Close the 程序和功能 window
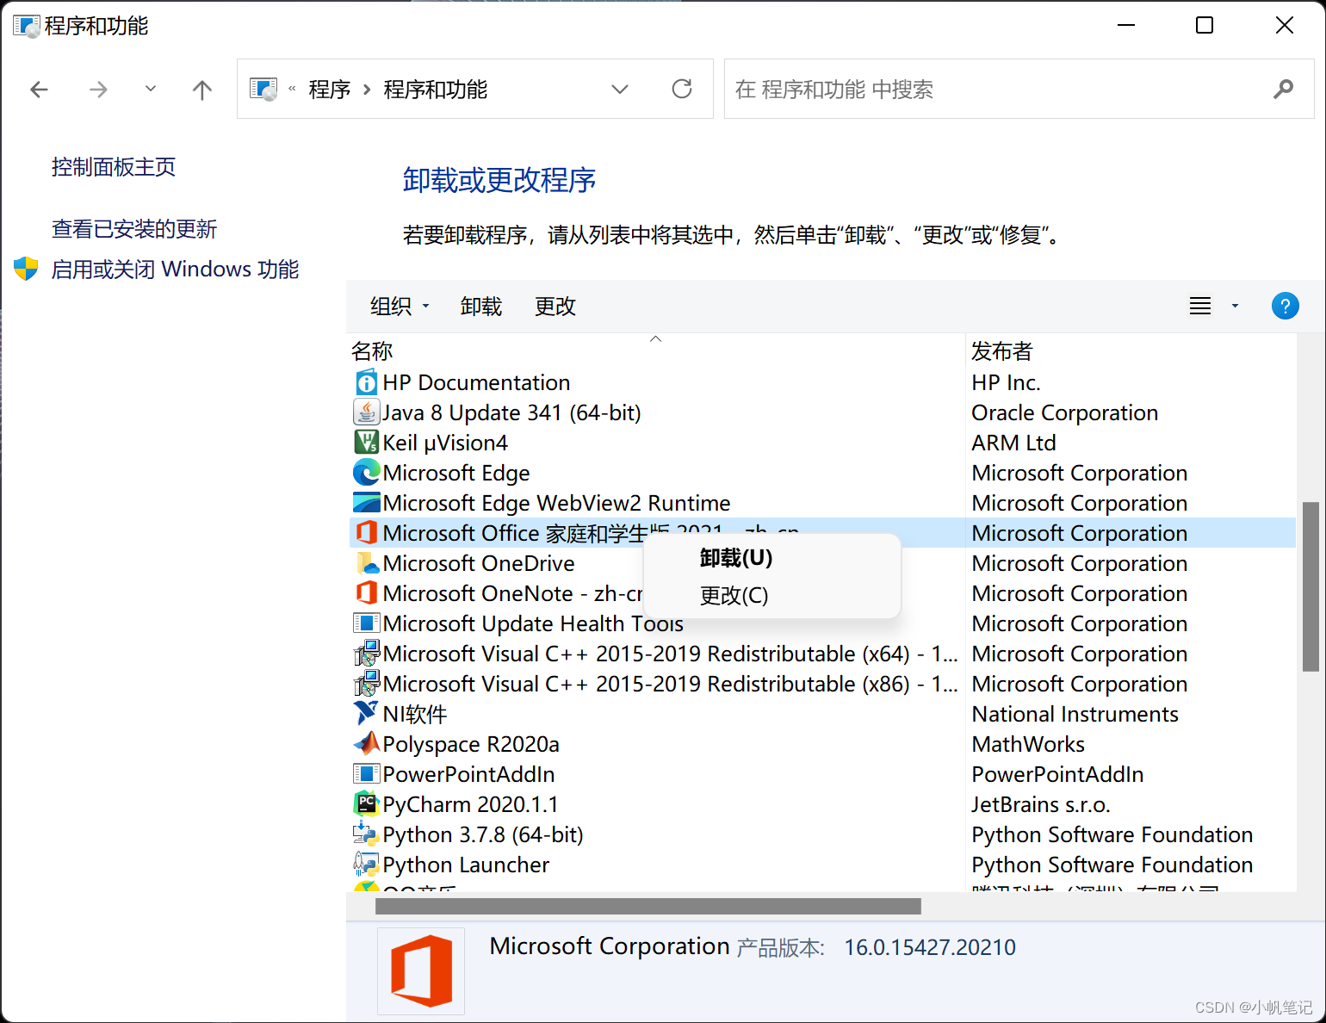Viewport: 1326px width, 1023px height. 1285,25
